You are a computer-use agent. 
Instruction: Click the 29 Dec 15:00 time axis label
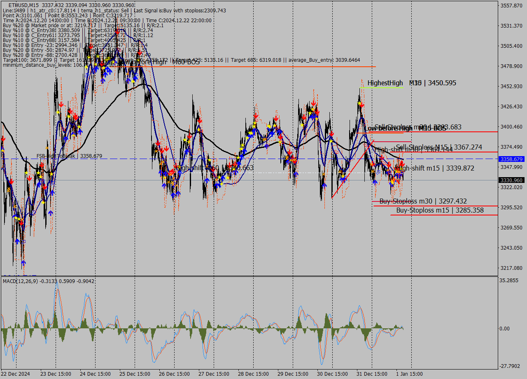click(293, 374)
